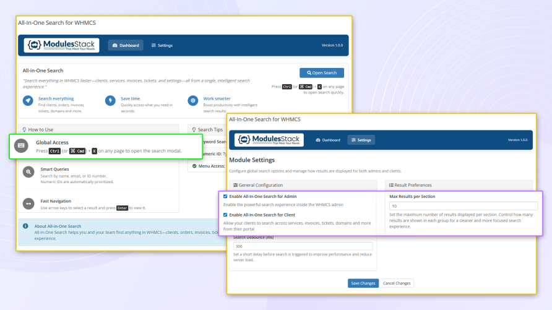Click the Work smarter heading link

217,98
